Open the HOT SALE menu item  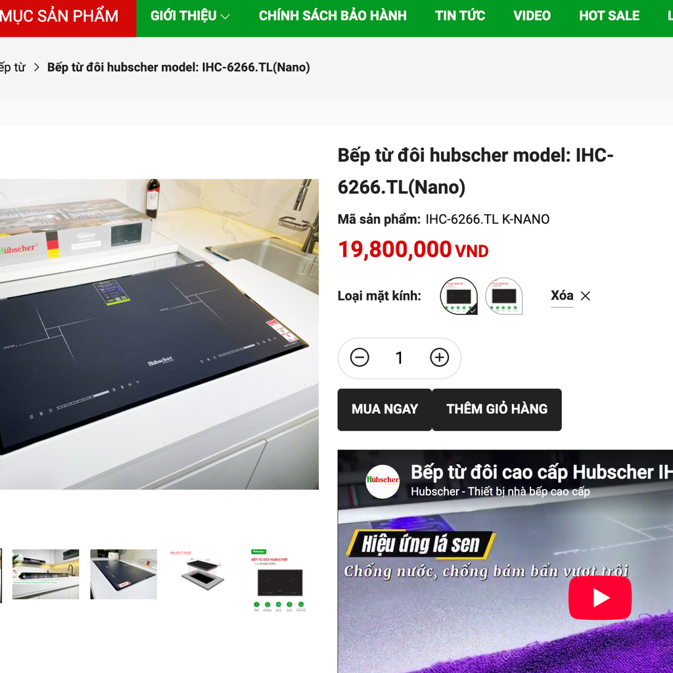(x=609, y=16)
